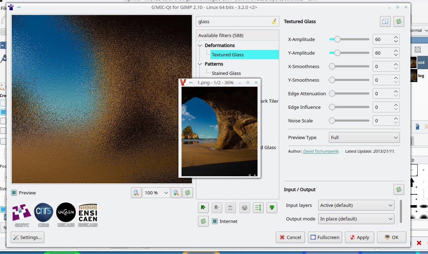
Task: Add the filter to faves with green bookmark
Action: [x=203, y=208]
